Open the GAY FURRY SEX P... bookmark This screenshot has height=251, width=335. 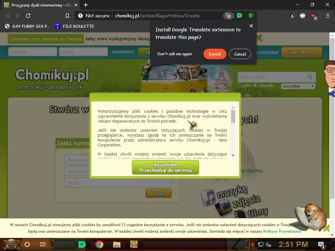27,26
